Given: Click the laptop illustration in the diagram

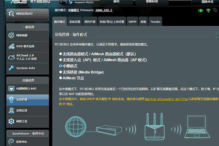Looking at the screenshot, I should 197,127.
